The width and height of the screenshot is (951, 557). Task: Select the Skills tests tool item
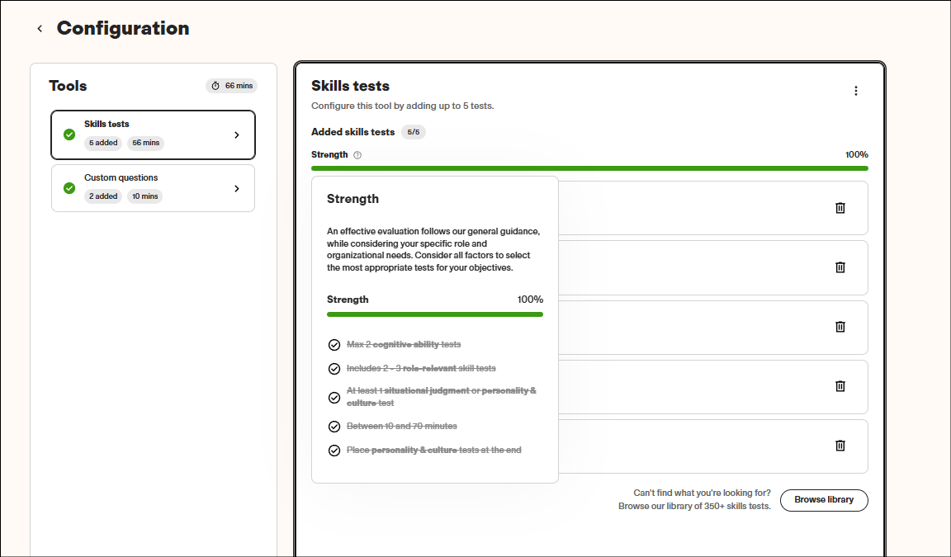point(153,135)
